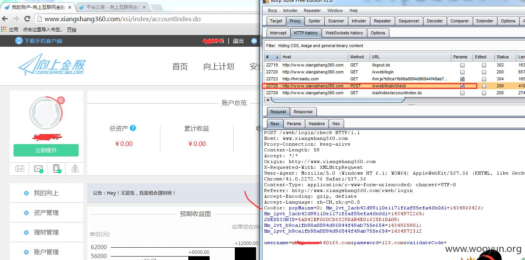Open the Help menu in Burp
Screen dimensions: 525x260
(353, 10)
